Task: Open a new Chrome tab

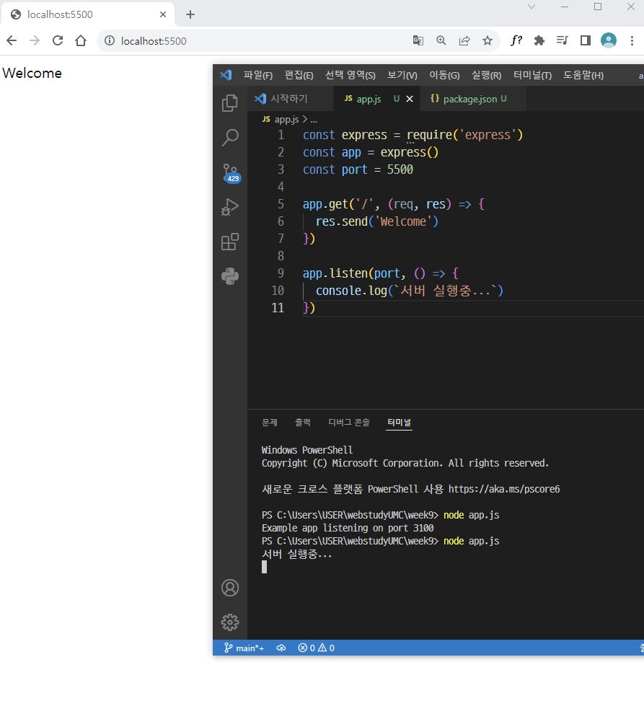Action: [x=190, y=14]
